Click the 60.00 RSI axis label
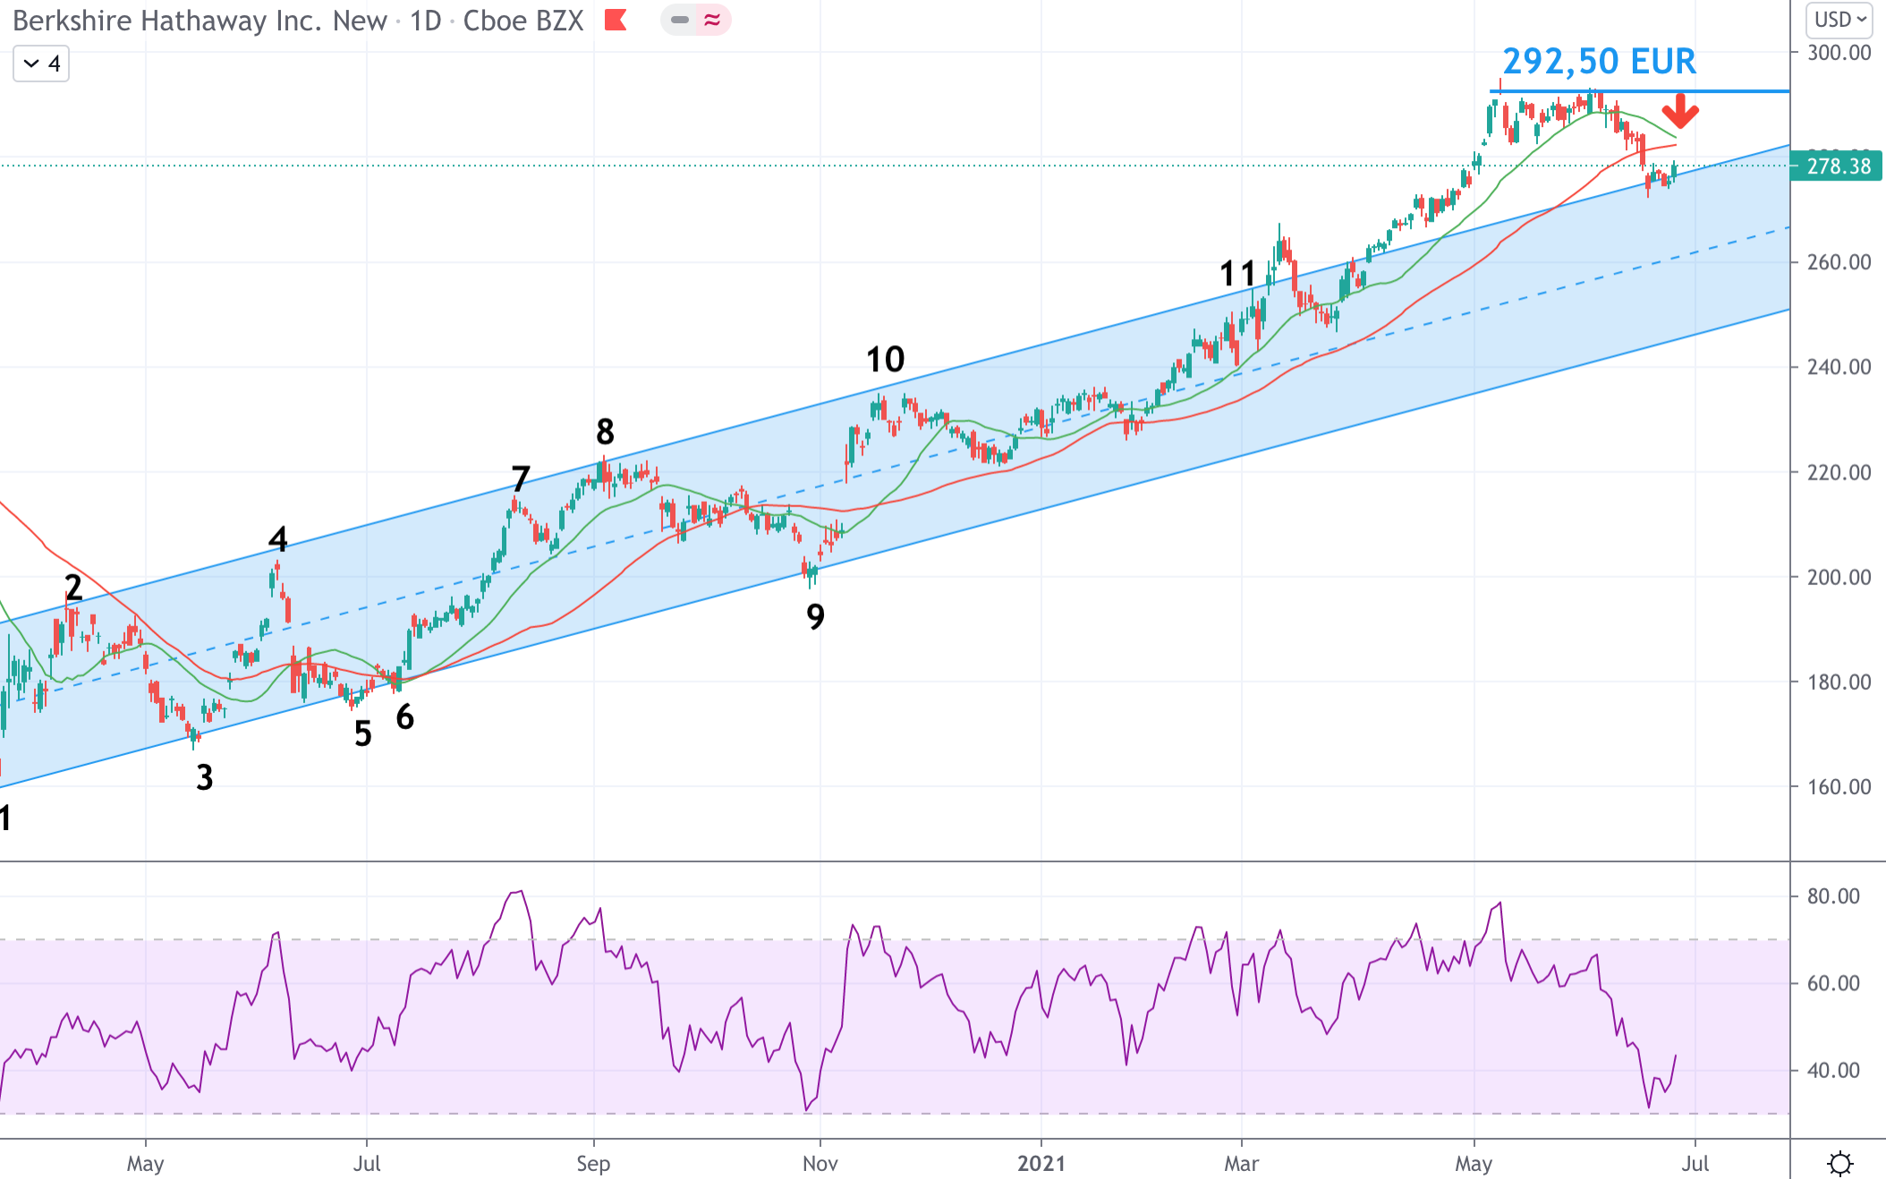 pos(1833,983)
